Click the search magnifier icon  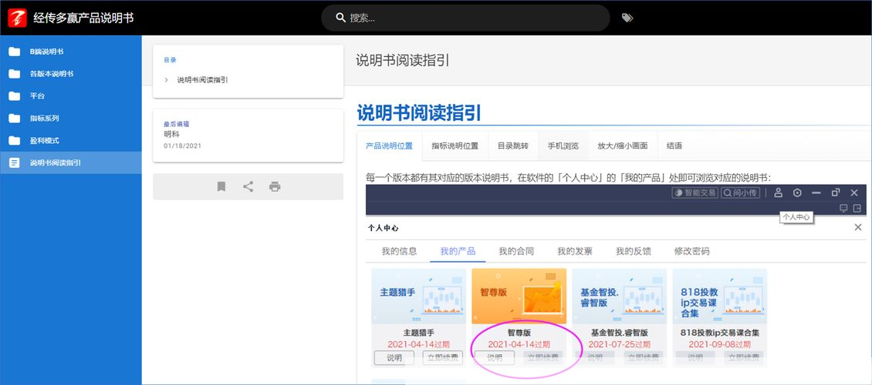[341, 18]
